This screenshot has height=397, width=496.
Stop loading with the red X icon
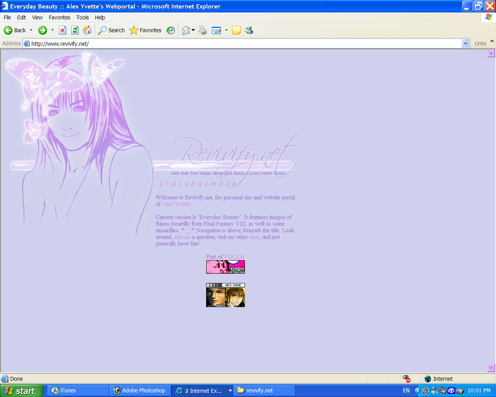tap(62, 30)
